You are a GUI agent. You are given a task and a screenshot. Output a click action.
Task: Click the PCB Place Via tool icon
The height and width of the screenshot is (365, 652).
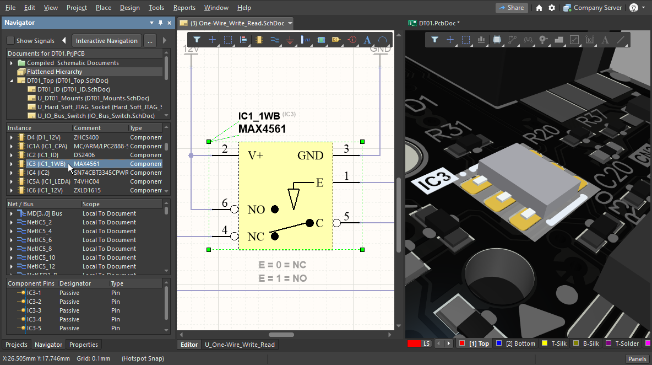click(x=544, y=40)
